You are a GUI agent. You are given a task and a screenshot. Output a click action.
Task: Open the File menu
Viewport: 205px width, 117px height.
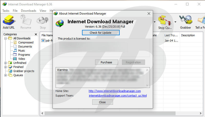[15, 11]
